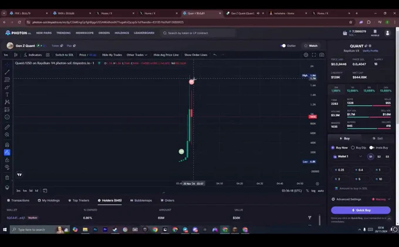The width and height of the screenshot is (399, 247).
Task: Select preset S2
Action: point(379,157)
